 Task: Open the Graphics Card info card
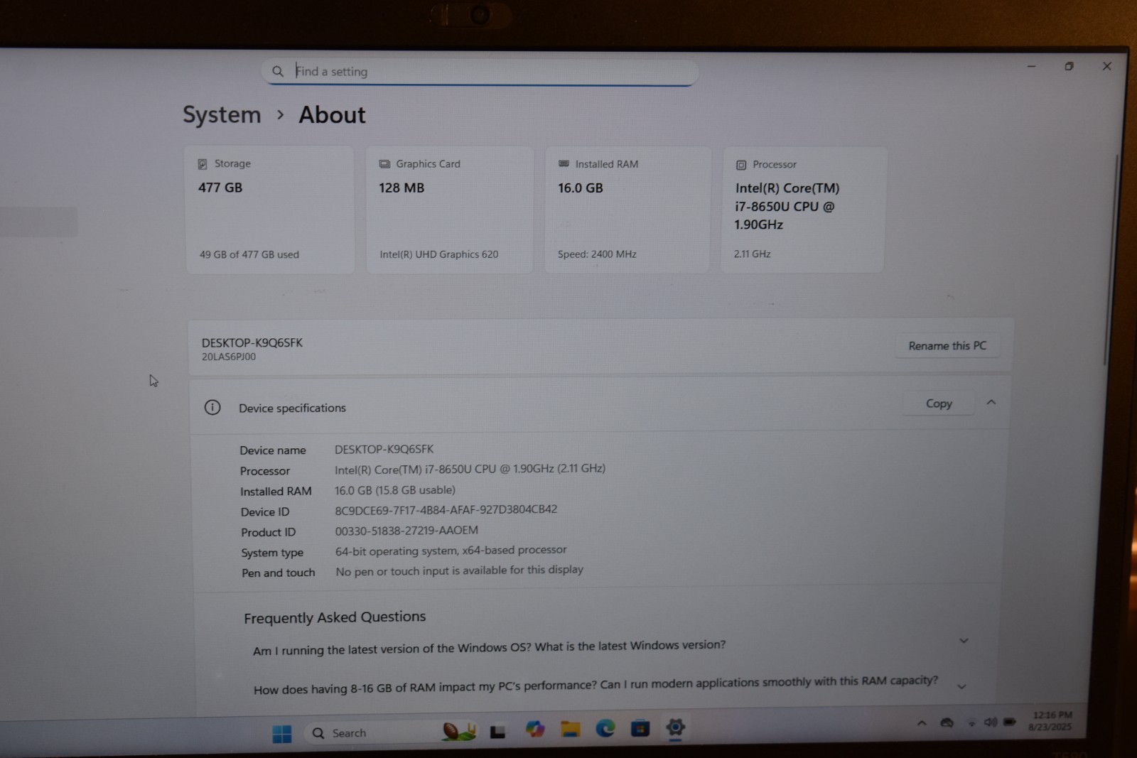coord(449,210)
